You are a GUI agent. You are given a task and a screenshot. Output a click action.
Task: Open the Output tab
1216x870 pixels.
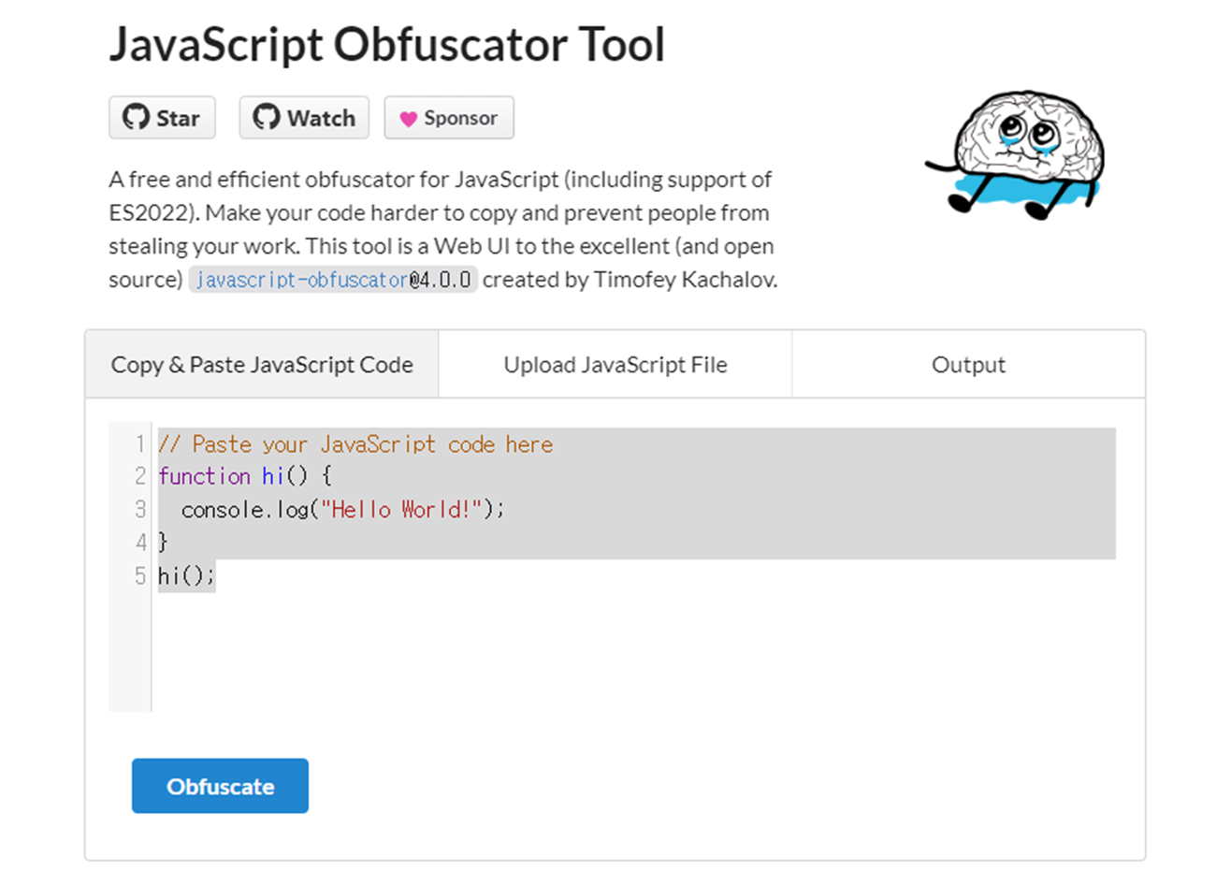(969, 365)
